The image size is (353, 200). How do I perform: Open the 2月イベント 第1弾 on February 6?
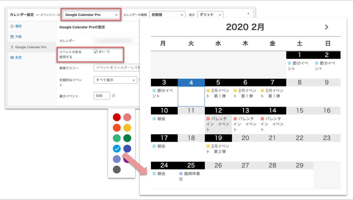click(245, 93)
